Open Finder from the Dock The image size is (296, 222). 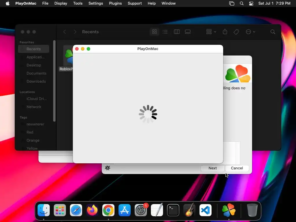click(x=44, y=210)
